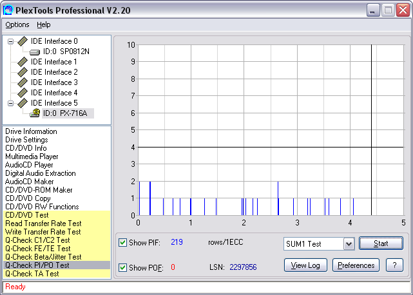Click the LSN value 2297856
This screenshot has width=413, height=295.
243,267
